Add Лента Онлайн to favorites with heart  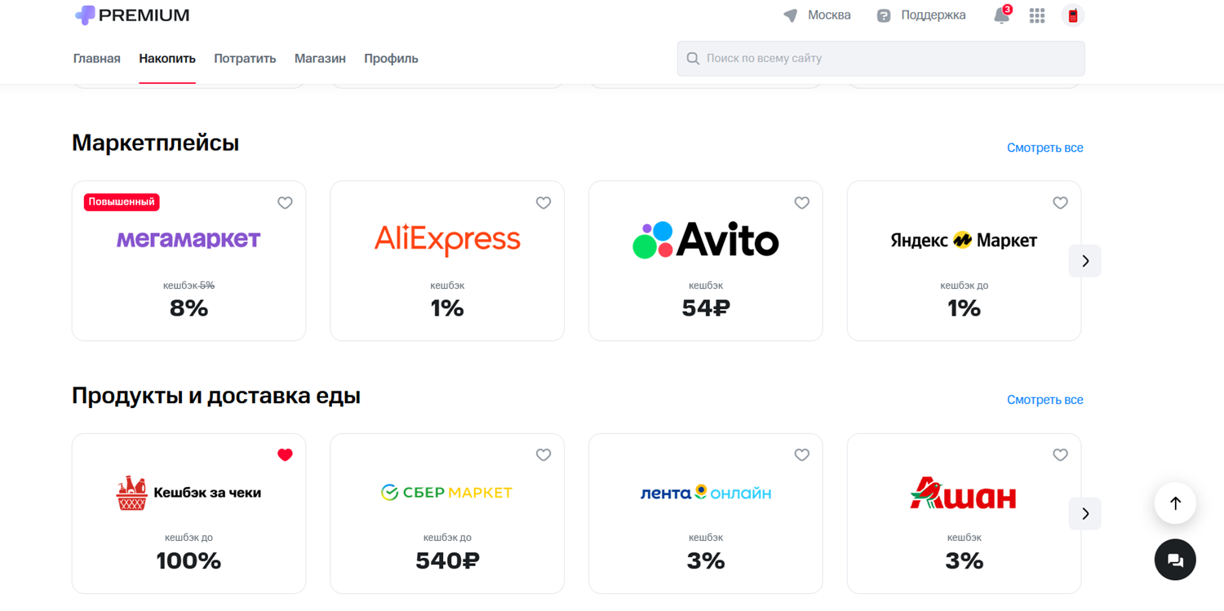tap(802, 455)
